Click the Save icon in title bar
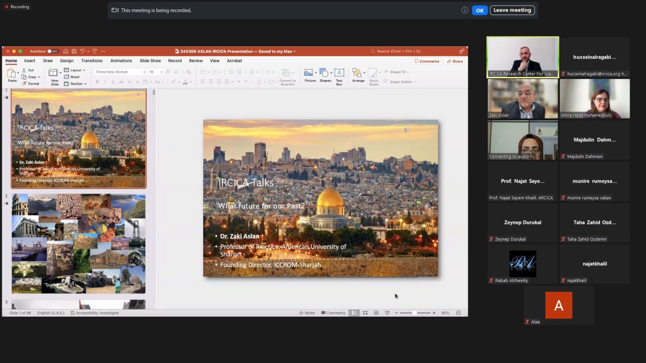This screenshot has height=363, width=646. [x=73, y=51]
